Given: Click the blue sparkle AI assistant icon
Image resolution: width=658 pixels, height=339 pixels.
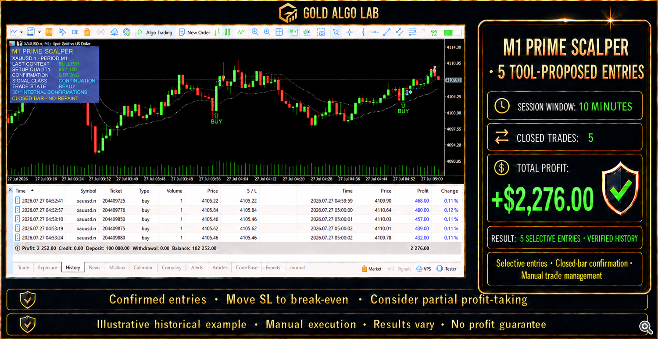Looking at the screenshot, I should pyautogui.click(x=62, y=32).
